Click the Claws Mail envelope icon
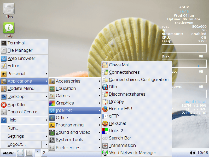This screenshot has width=209, height=157. (x=105, y=65)
